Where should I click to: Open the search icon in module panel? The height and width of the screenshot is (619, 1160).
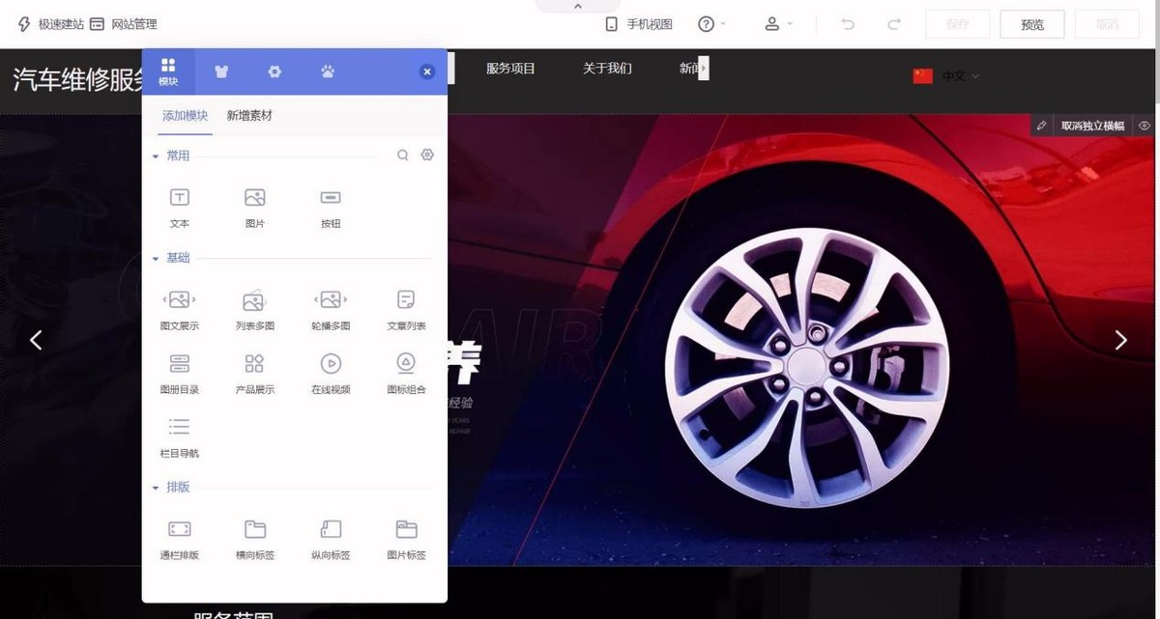[x=402, y=155]
